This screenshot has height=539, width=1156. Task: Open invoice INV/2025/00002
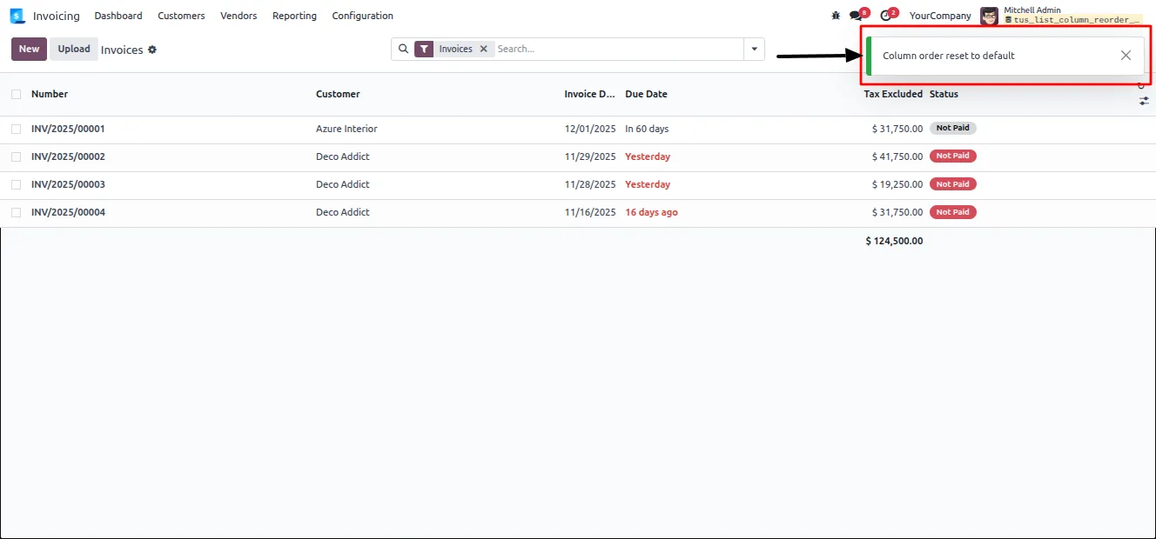tap(68, 156)
